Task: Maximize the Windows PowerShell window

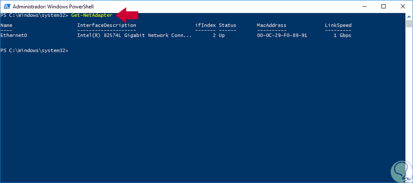Action: coord(383,6)
